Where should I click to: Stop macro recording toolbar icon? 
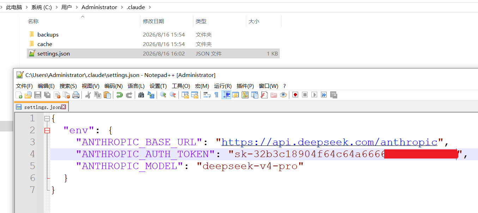(305, 95)
